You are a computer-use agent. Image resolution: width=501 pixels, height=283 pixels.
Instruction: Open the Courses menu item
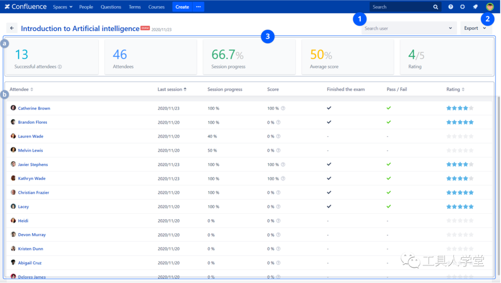point(156,7)
